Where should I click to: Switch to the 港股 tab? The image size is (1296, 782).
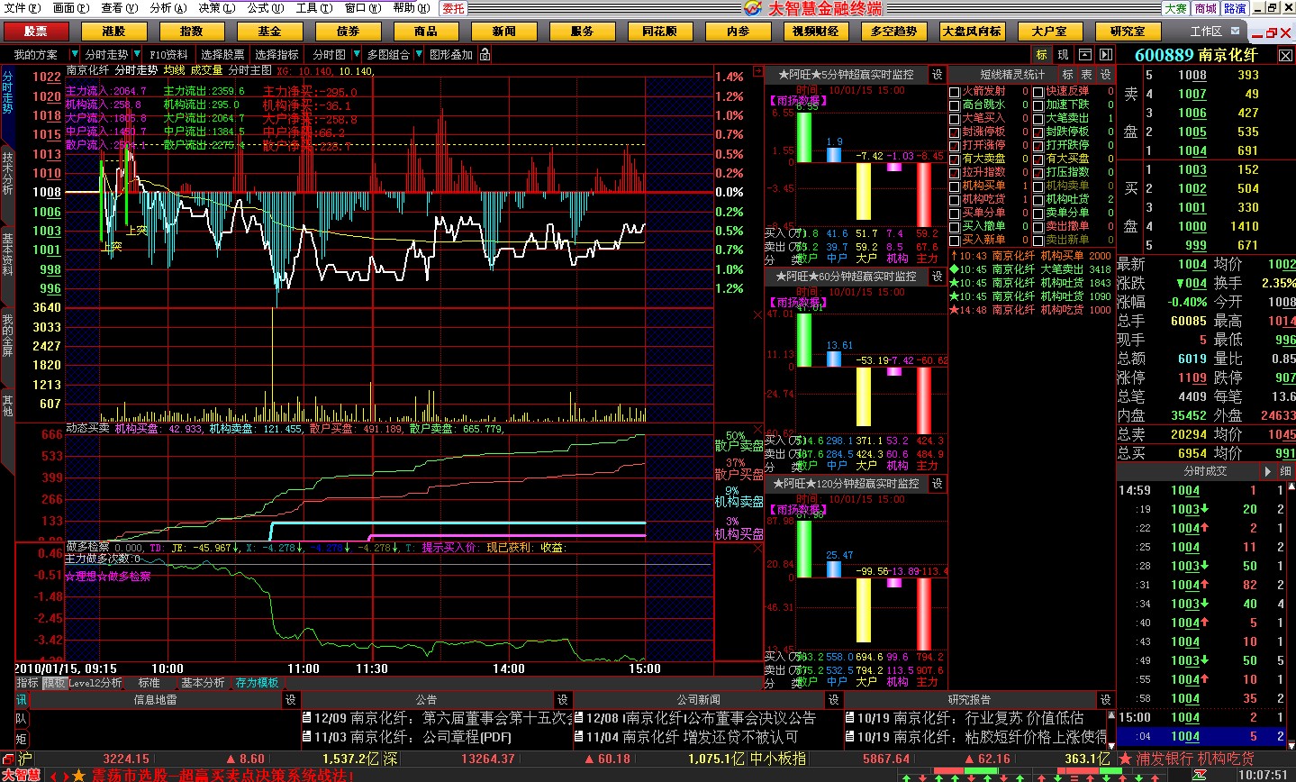tap(113, 32)
